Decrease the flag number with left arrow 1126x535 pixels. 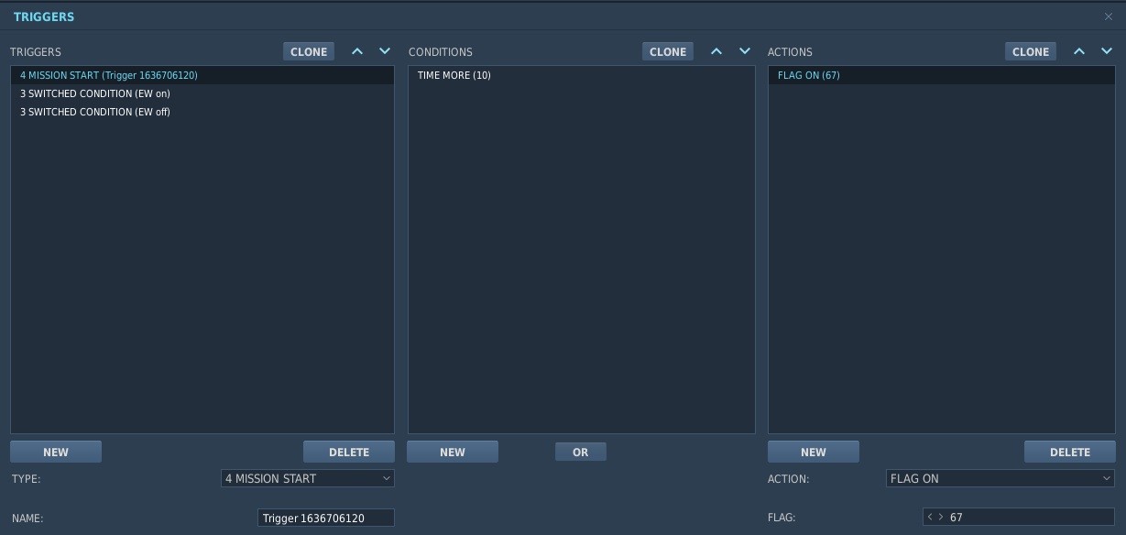(930, 517)
